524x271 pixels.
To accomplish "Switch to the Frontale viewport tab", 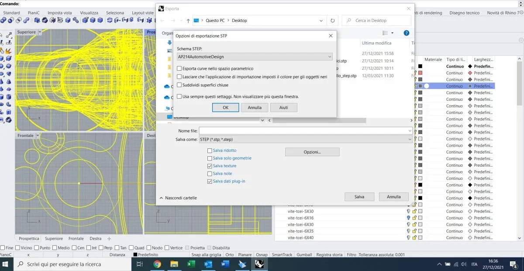I will click(x=76, y=239).
